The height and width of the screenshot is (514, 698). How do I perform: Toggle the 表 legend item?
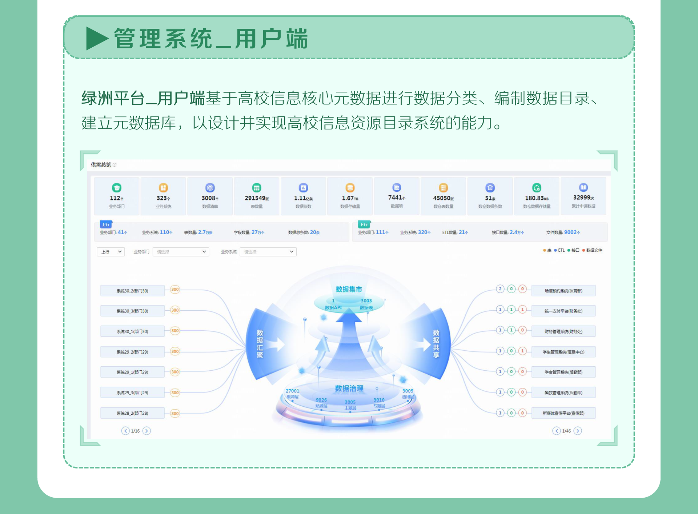[547, 250]
